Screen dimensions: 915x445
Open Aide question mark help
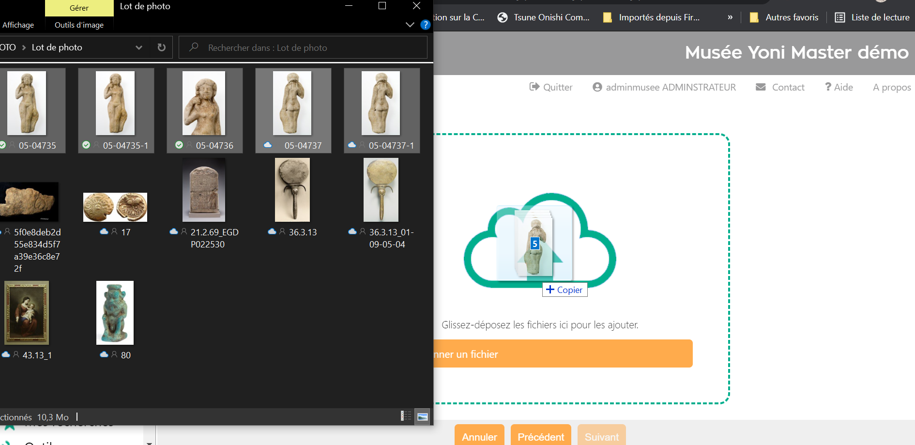pos(828,87)
